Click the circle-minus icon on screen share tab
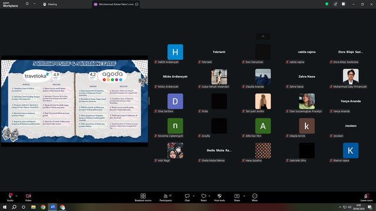The height and width of the screenshot is (211, 376). (137, 4)
